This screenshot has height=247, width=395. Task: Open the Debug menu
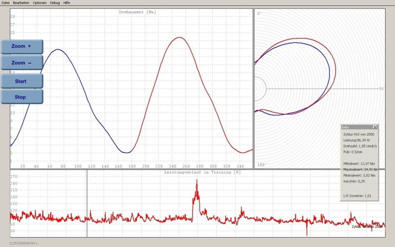[55, 2]
